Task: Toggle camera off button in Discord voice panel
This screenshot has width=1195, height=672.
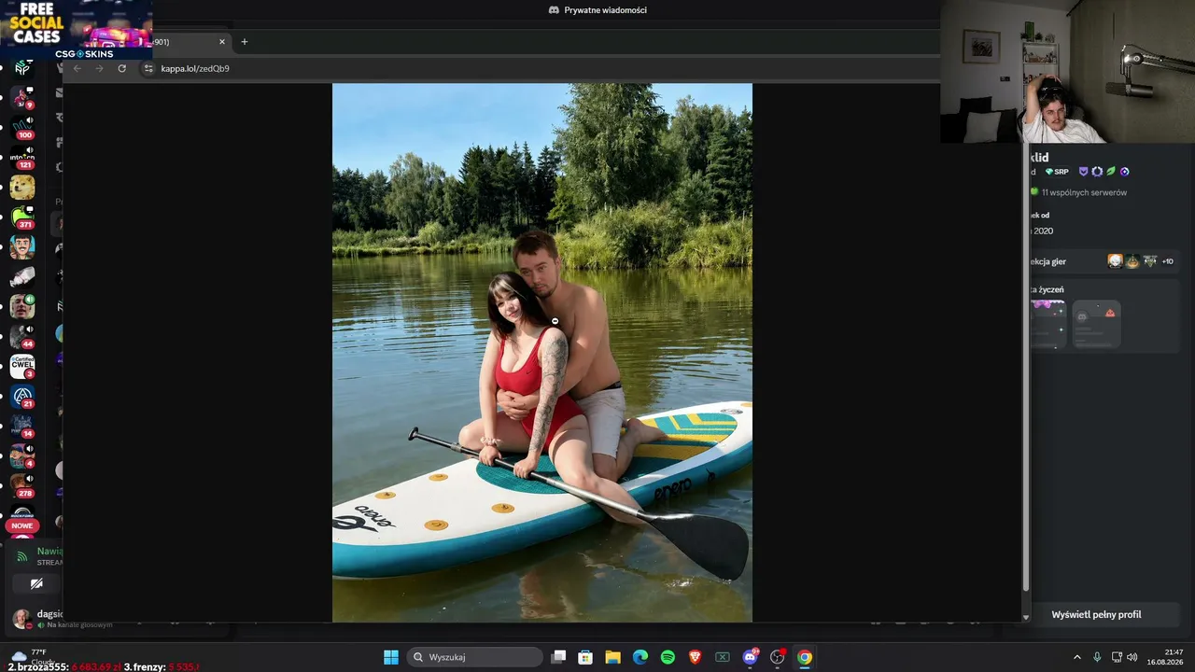Action: coord(36,583)
